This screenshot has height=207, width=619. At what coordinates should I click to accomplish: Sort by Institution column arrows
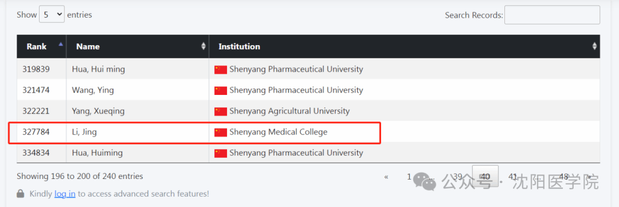coord(594,46)
